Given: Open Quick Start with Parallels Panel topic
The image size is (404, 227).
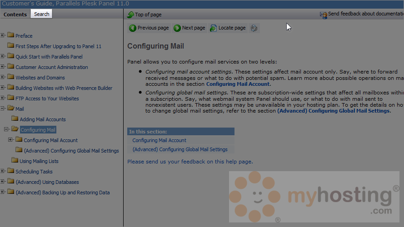Looking at the screenshot, I should coord(49,57).
